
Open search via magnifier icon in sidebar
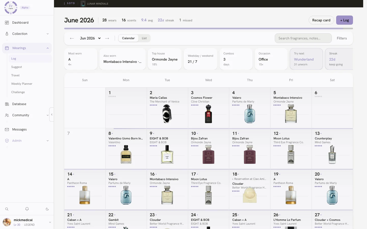click(7, 209)
